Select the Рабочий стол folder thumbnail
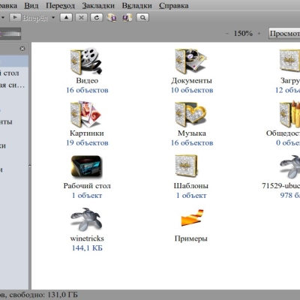 87,167
